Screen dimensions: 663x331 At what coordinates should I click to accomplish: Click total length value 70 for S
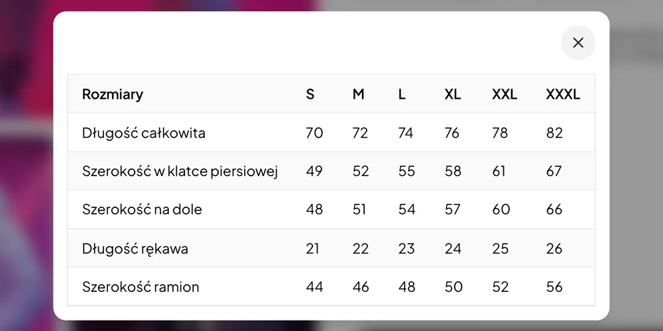(314, 133)
